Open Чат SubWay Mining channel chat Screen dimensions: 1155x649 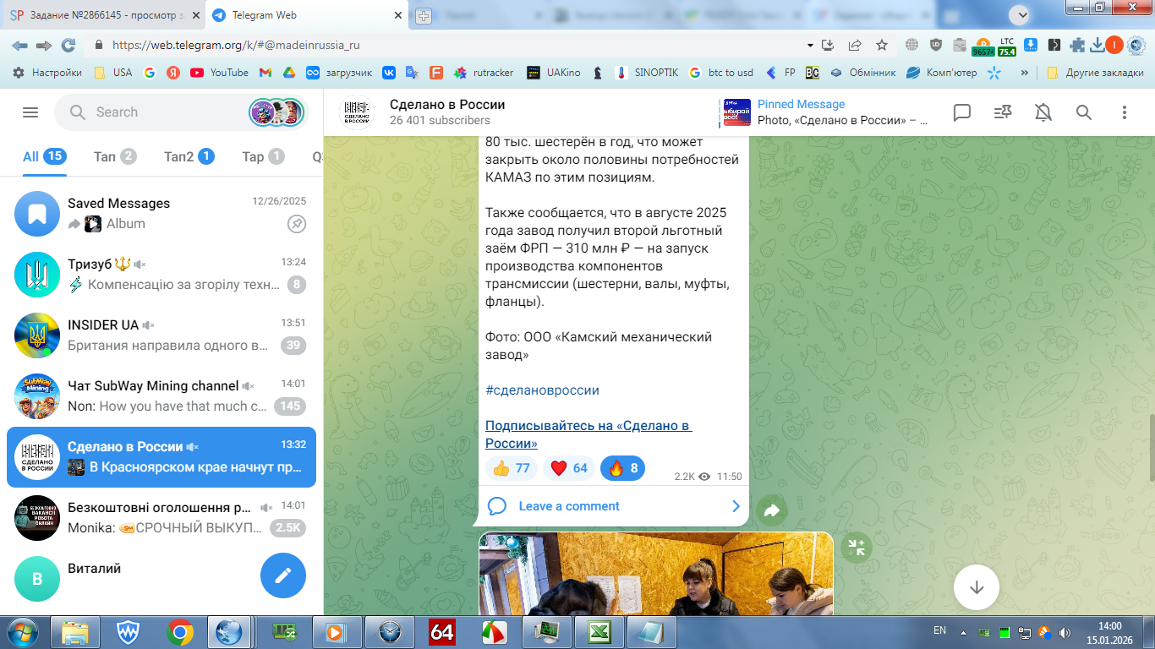click(161, 396)
